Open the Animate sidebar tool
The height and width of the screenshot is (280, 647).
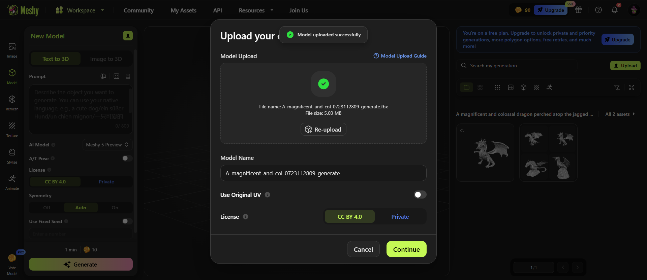(x=12, y=182)
